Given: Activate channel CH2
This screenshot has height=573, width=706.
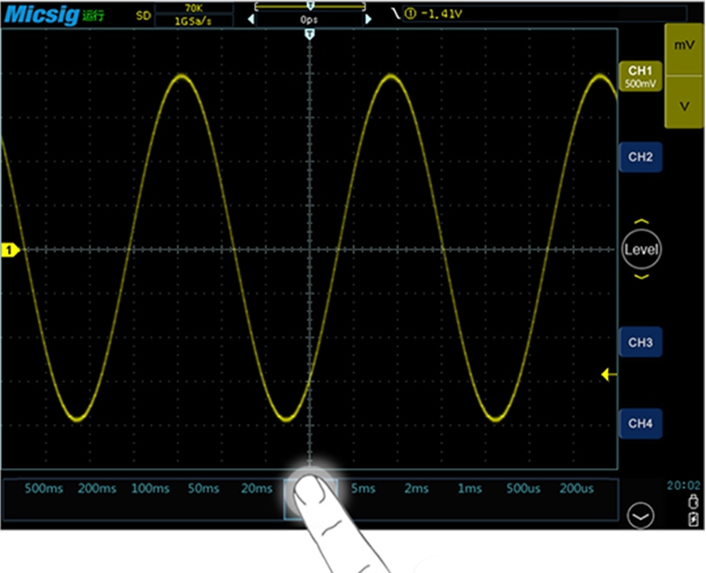Looking at the screenshot, I should tap(641, 157).
